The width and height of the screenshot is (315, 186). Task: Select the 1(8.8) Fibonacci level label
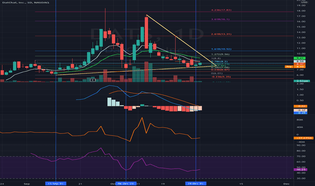(216, 58)
